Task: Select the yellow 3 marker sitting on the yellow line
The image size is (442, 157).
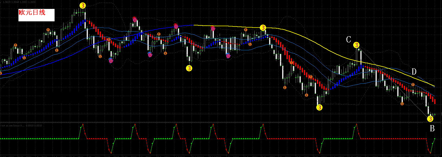Action: coord(263,28)
